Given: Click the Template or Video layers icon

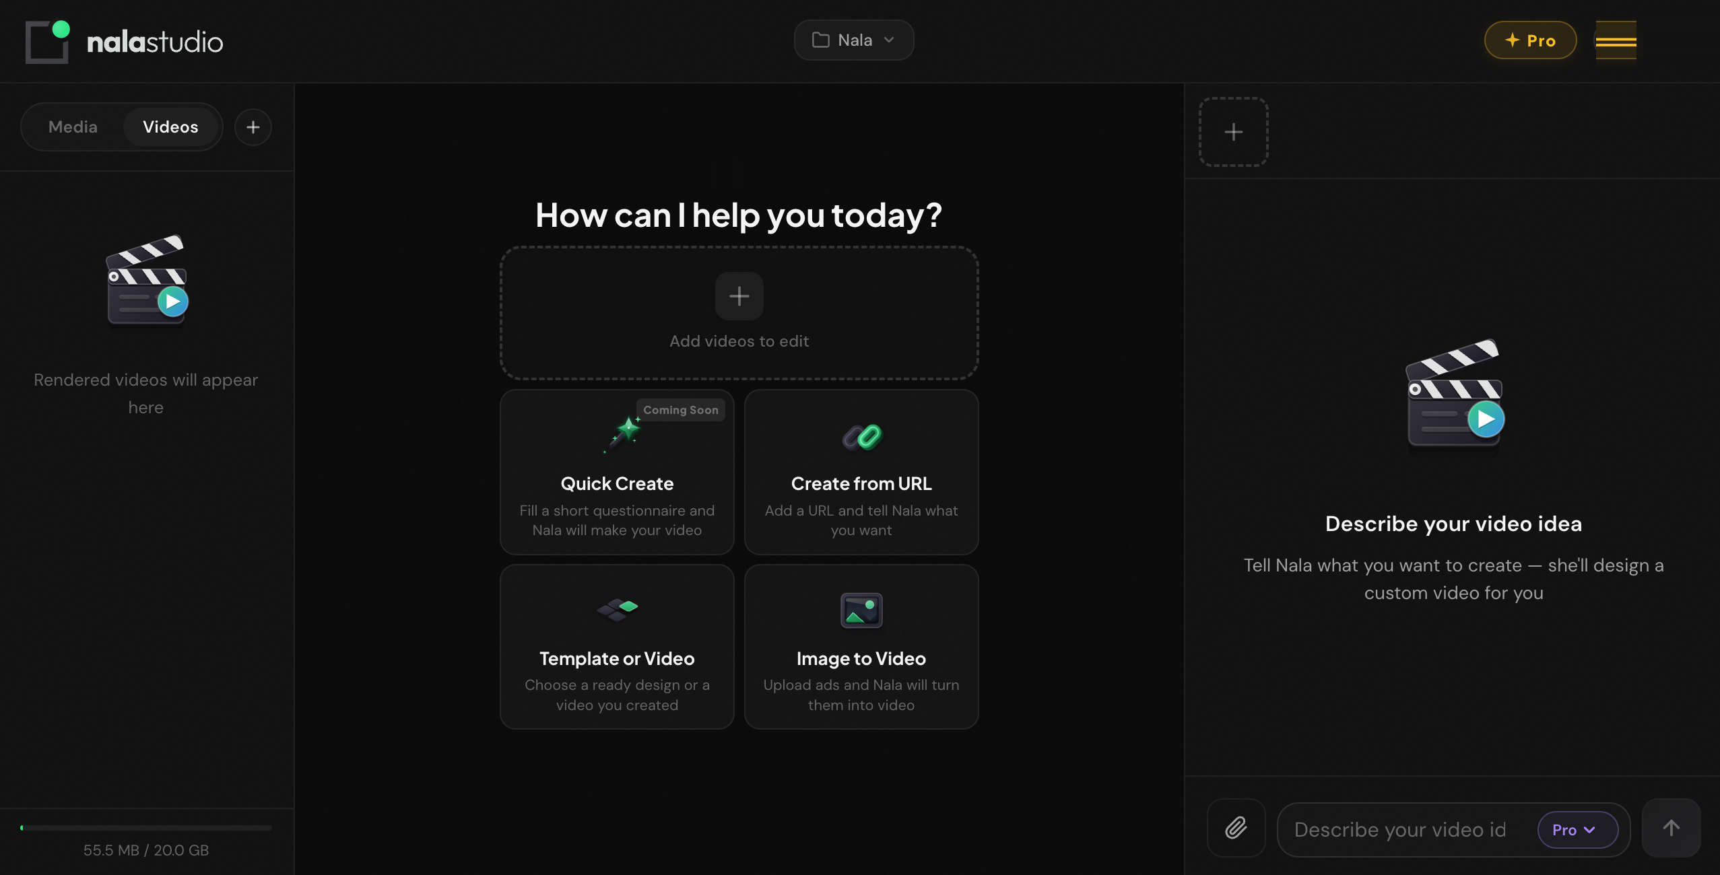Looking at the screenshot, I should tap(616, 608).
